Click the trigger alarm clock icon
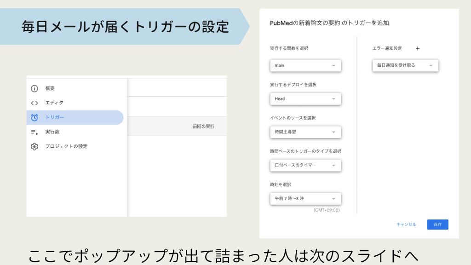The height and width of the screenshot is (265, 471). pyautogui.click(x=34, y=118)
